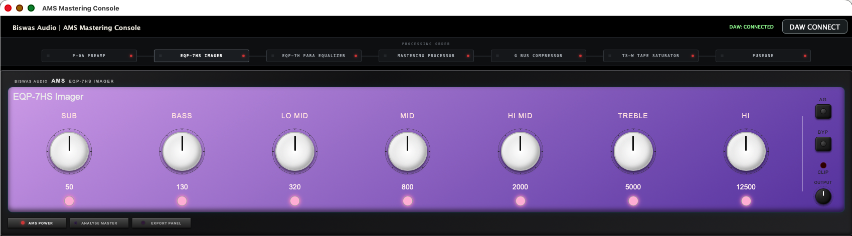This screenshot has height=236, width=852.
Task: Toggle the Mastering Processor red power LED
Action: click(x=468, y=56)
